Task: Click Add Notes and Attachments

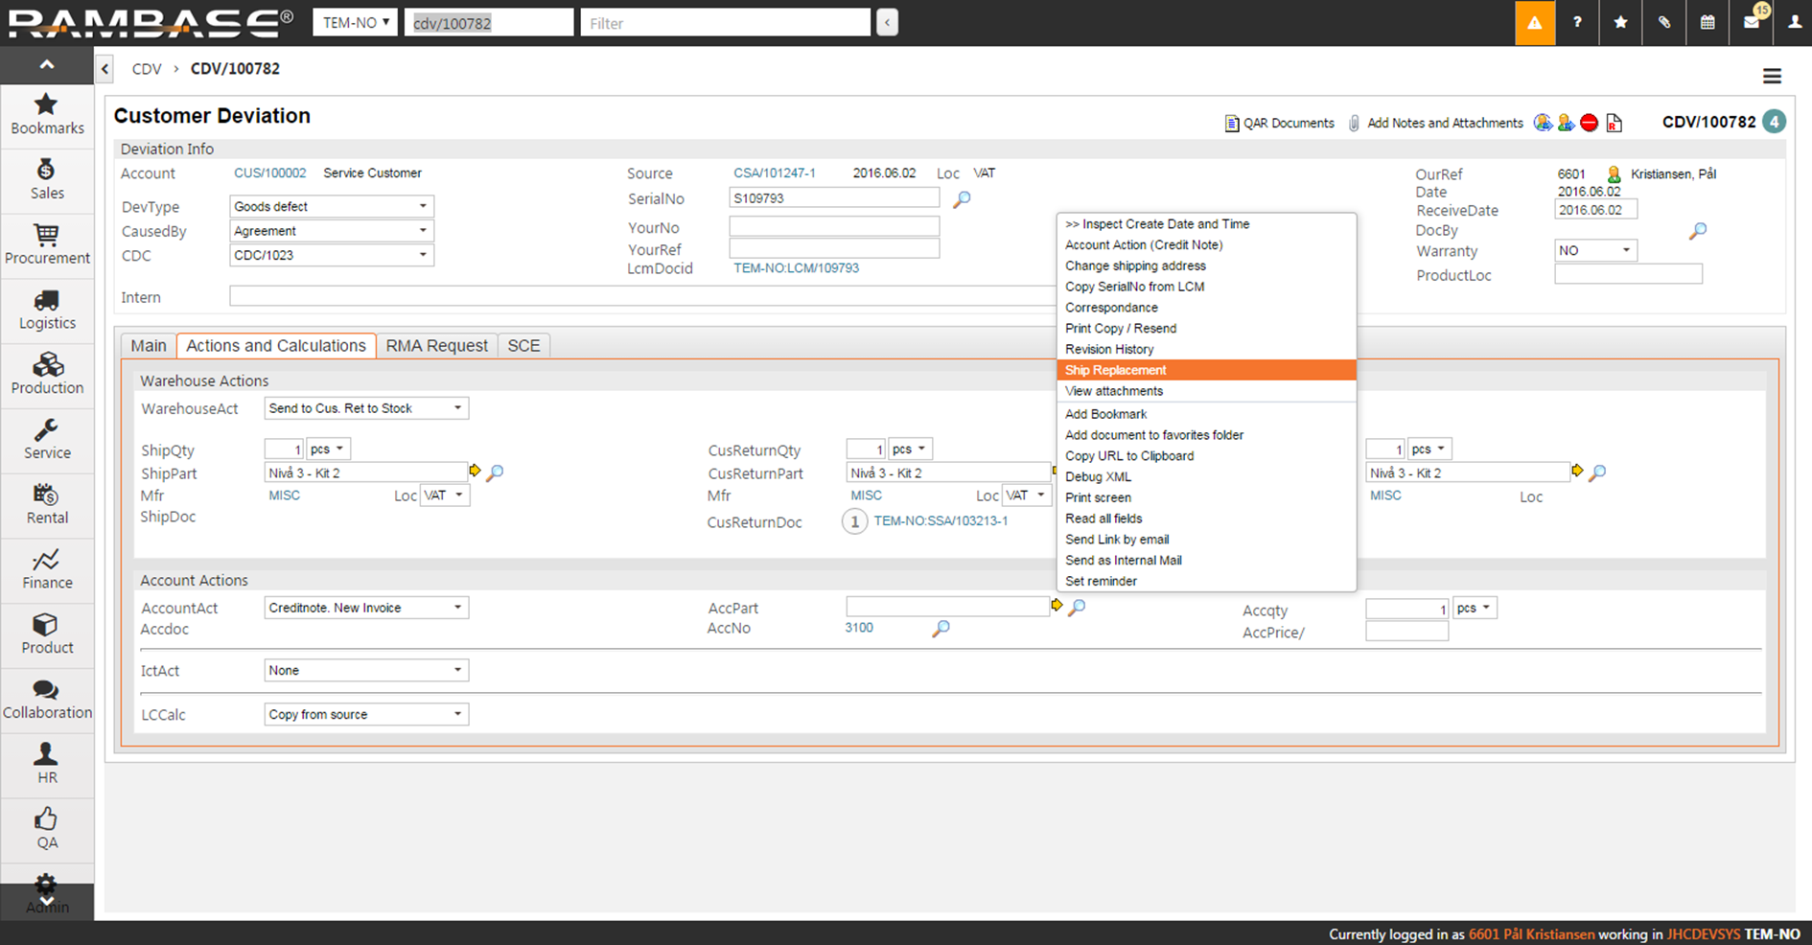Action: point(1436,123)
